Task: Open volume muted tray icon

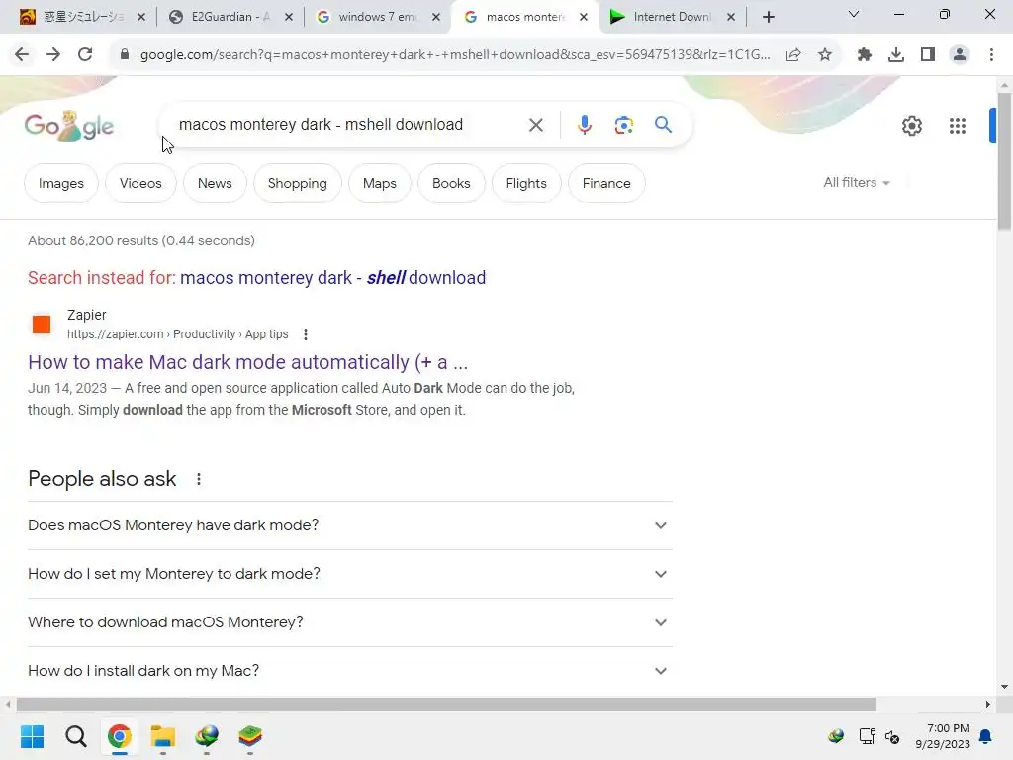Action: pos(892,736)
